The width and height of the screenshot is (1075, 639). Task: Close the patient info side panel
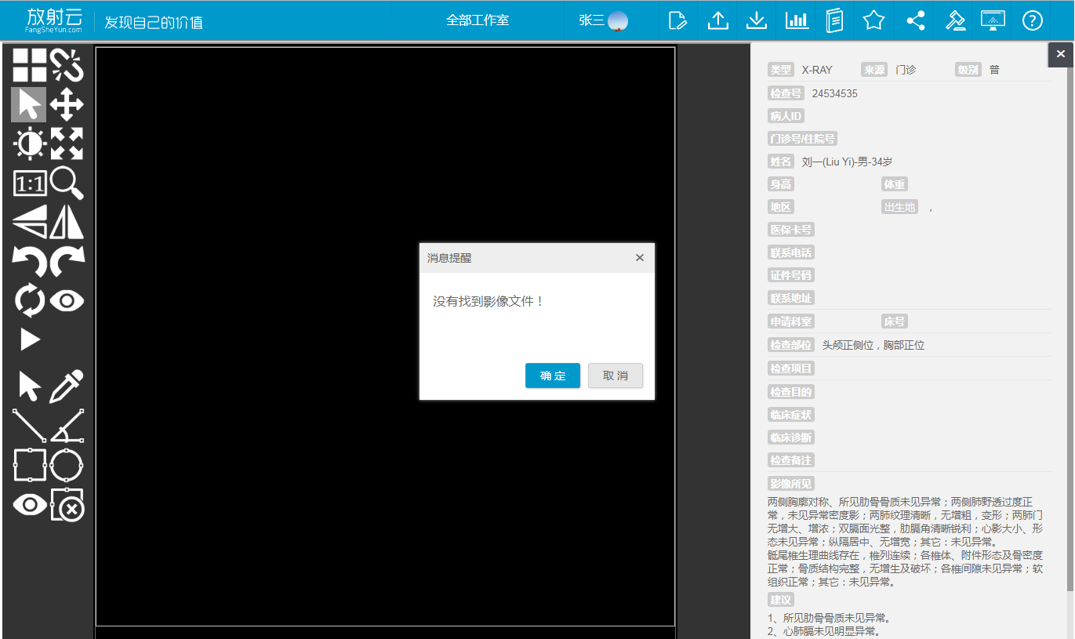pyautogui.click(x=1061, y=54)
